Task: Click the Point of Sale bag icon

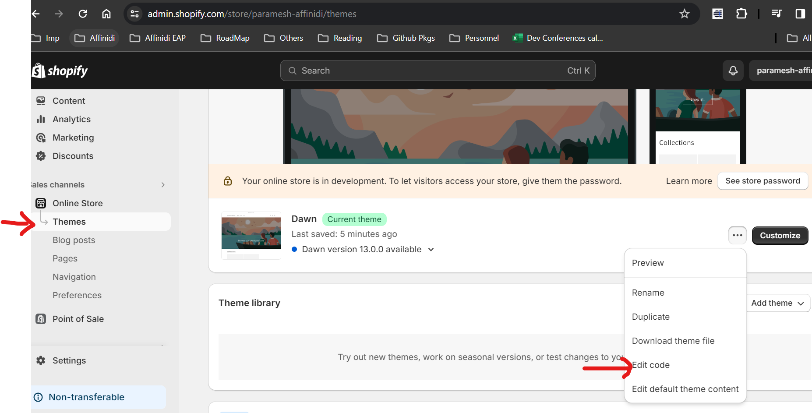Action: 41,319
